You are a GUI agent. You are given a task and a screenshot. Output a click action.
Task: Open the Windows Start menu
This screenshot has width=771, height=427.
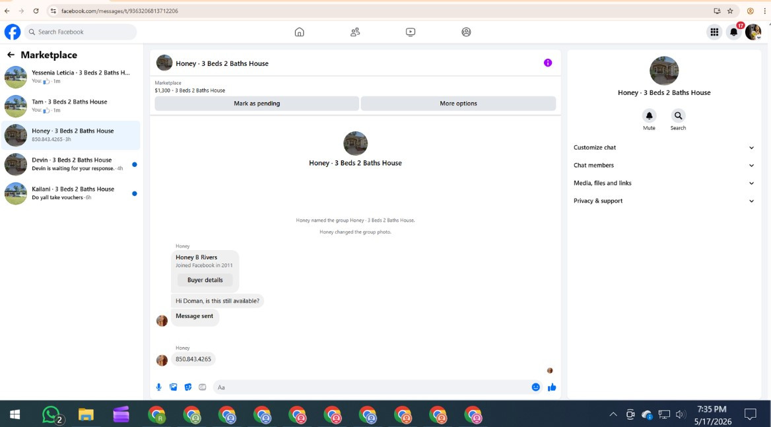[15, 414]
